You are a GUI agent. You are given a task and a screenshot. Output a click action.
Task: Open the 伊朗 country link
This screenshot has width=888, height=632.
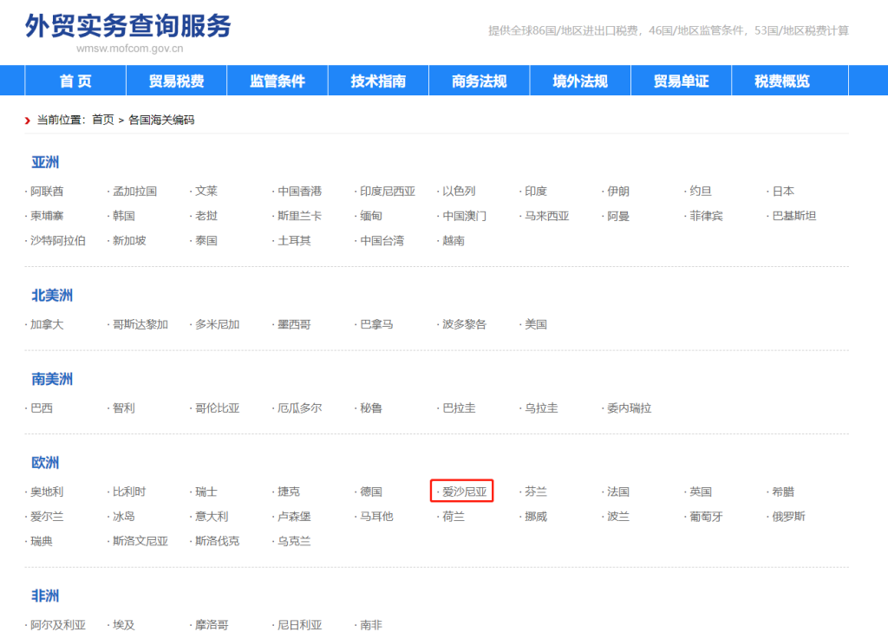(618, 192)
